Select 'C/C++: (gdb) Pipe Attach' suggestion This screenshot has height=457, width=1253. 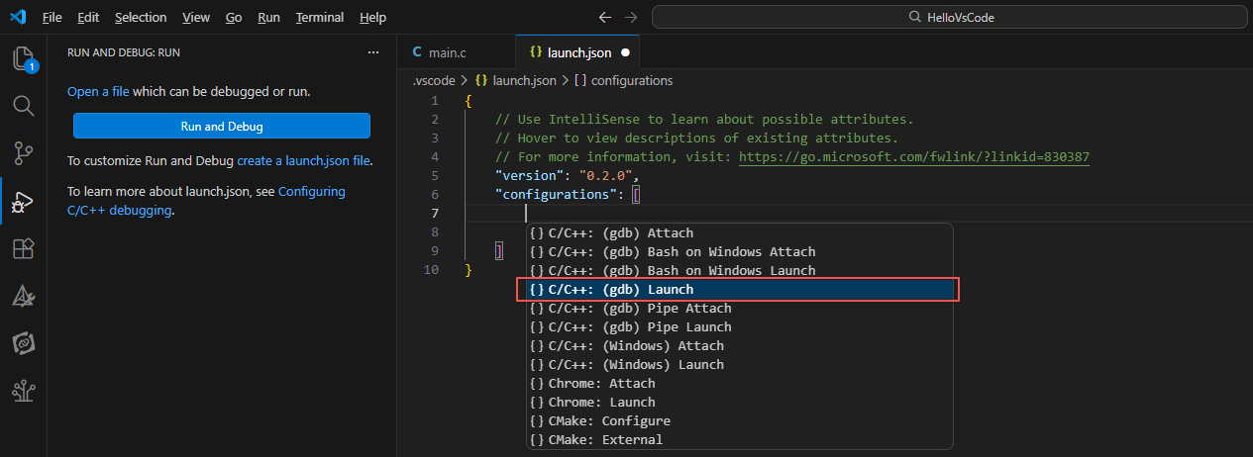click(740, 309)
